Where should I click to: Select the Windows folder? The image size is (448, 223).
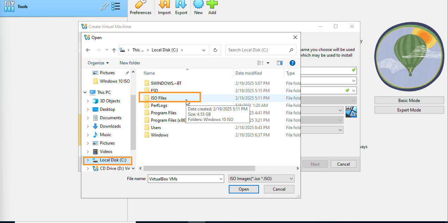coord(156,135)
